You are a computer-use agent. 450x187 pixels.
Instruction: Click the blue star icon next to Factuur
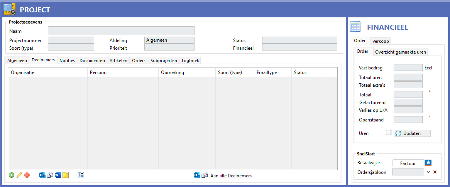click(x=428, y=163)
